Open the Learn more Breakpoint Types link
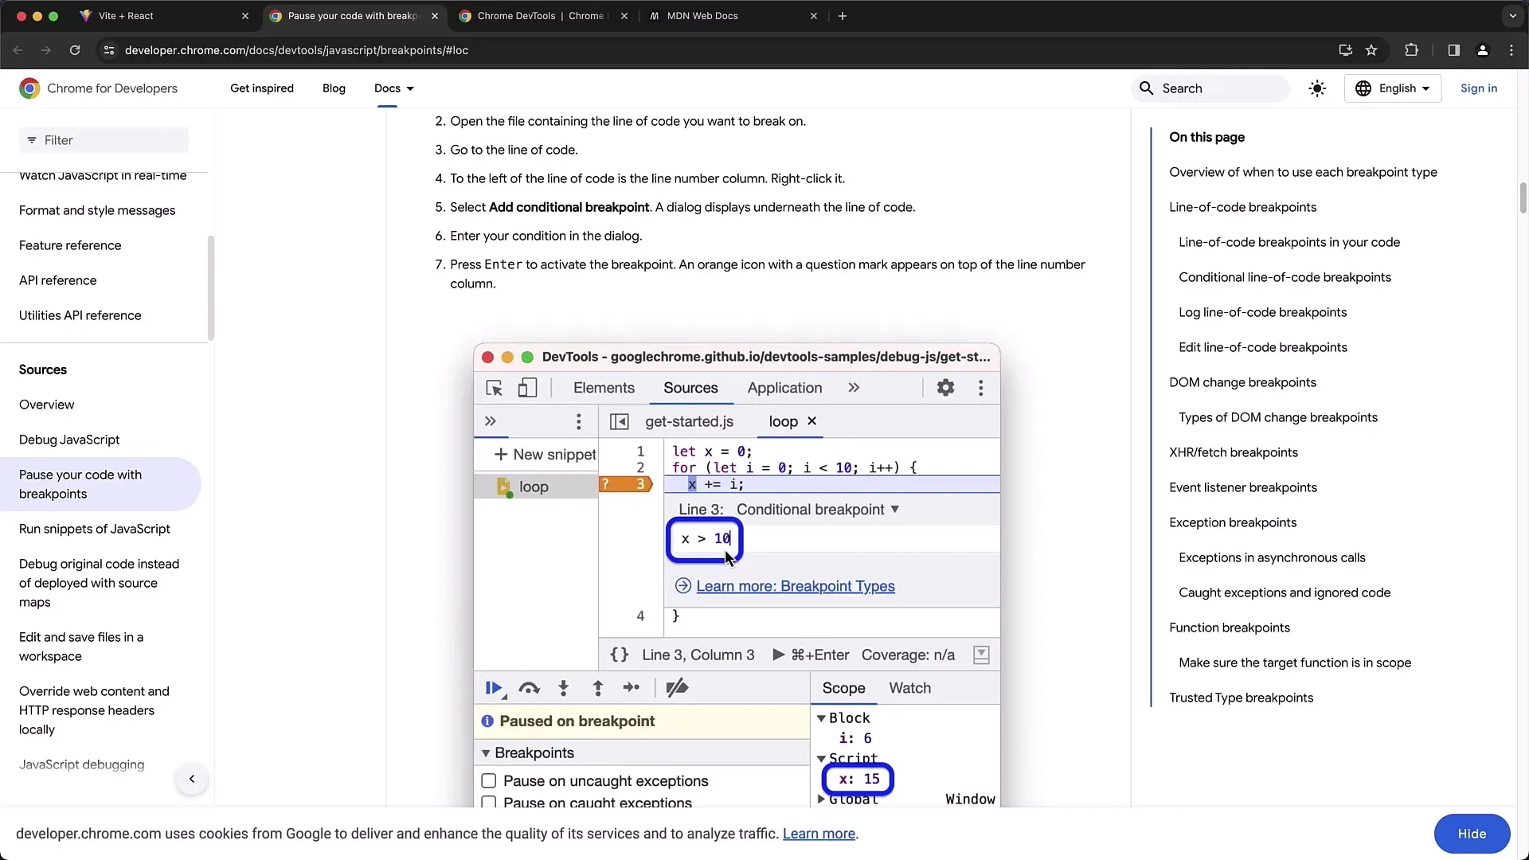Image resolution: width=1529 pixels, height=860 pixels. (x=796, y=586)
